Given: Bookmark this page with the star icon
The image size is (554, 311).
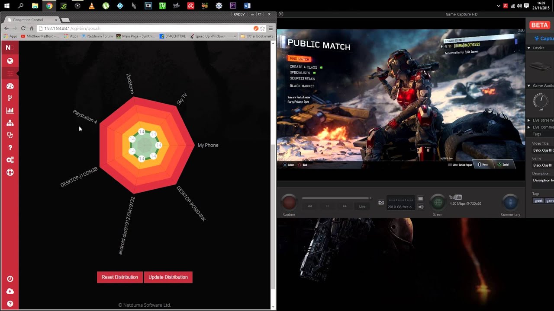Looking at the screenshot, I should (262, 28).
